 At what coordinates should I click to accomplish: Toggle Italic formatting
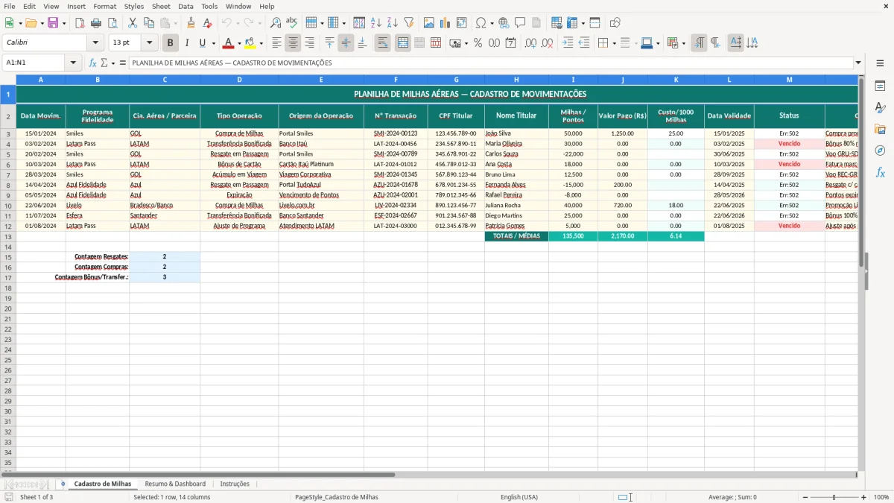point(187,43)
